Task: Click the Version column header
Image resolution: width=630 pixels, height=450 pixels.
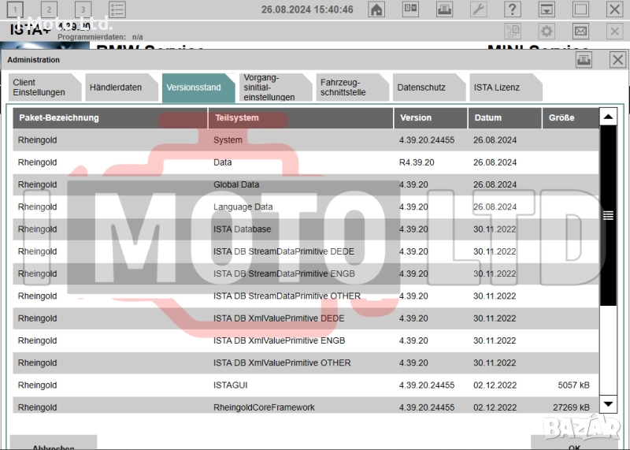Action: (x=429, y=117)
